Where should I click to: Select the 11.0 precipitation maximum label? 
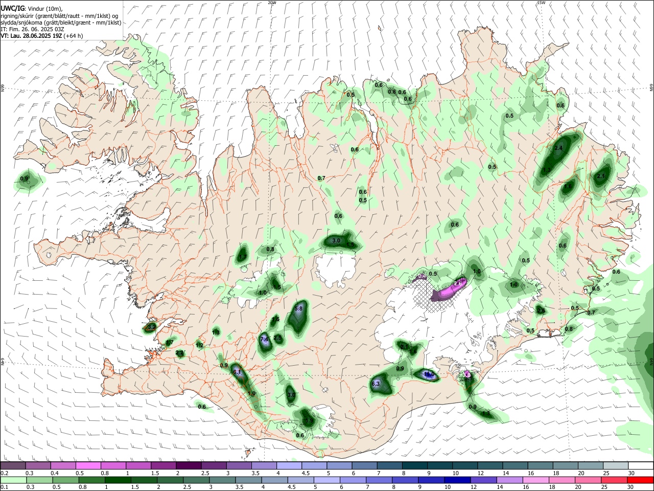[x=429, y=374]
